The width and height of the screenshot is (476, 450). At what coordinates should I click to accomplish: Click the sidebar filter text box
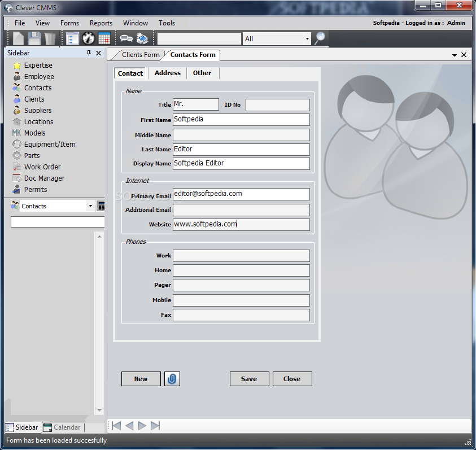point(58,222)
